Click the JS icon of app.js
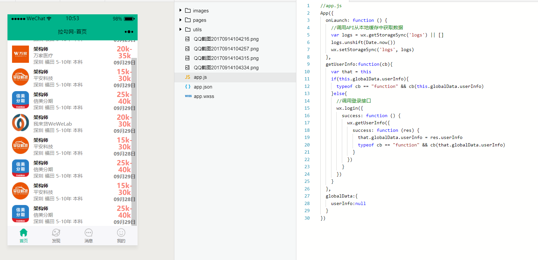This screenshot has height=260, width=538. click(x=188, y=77)
